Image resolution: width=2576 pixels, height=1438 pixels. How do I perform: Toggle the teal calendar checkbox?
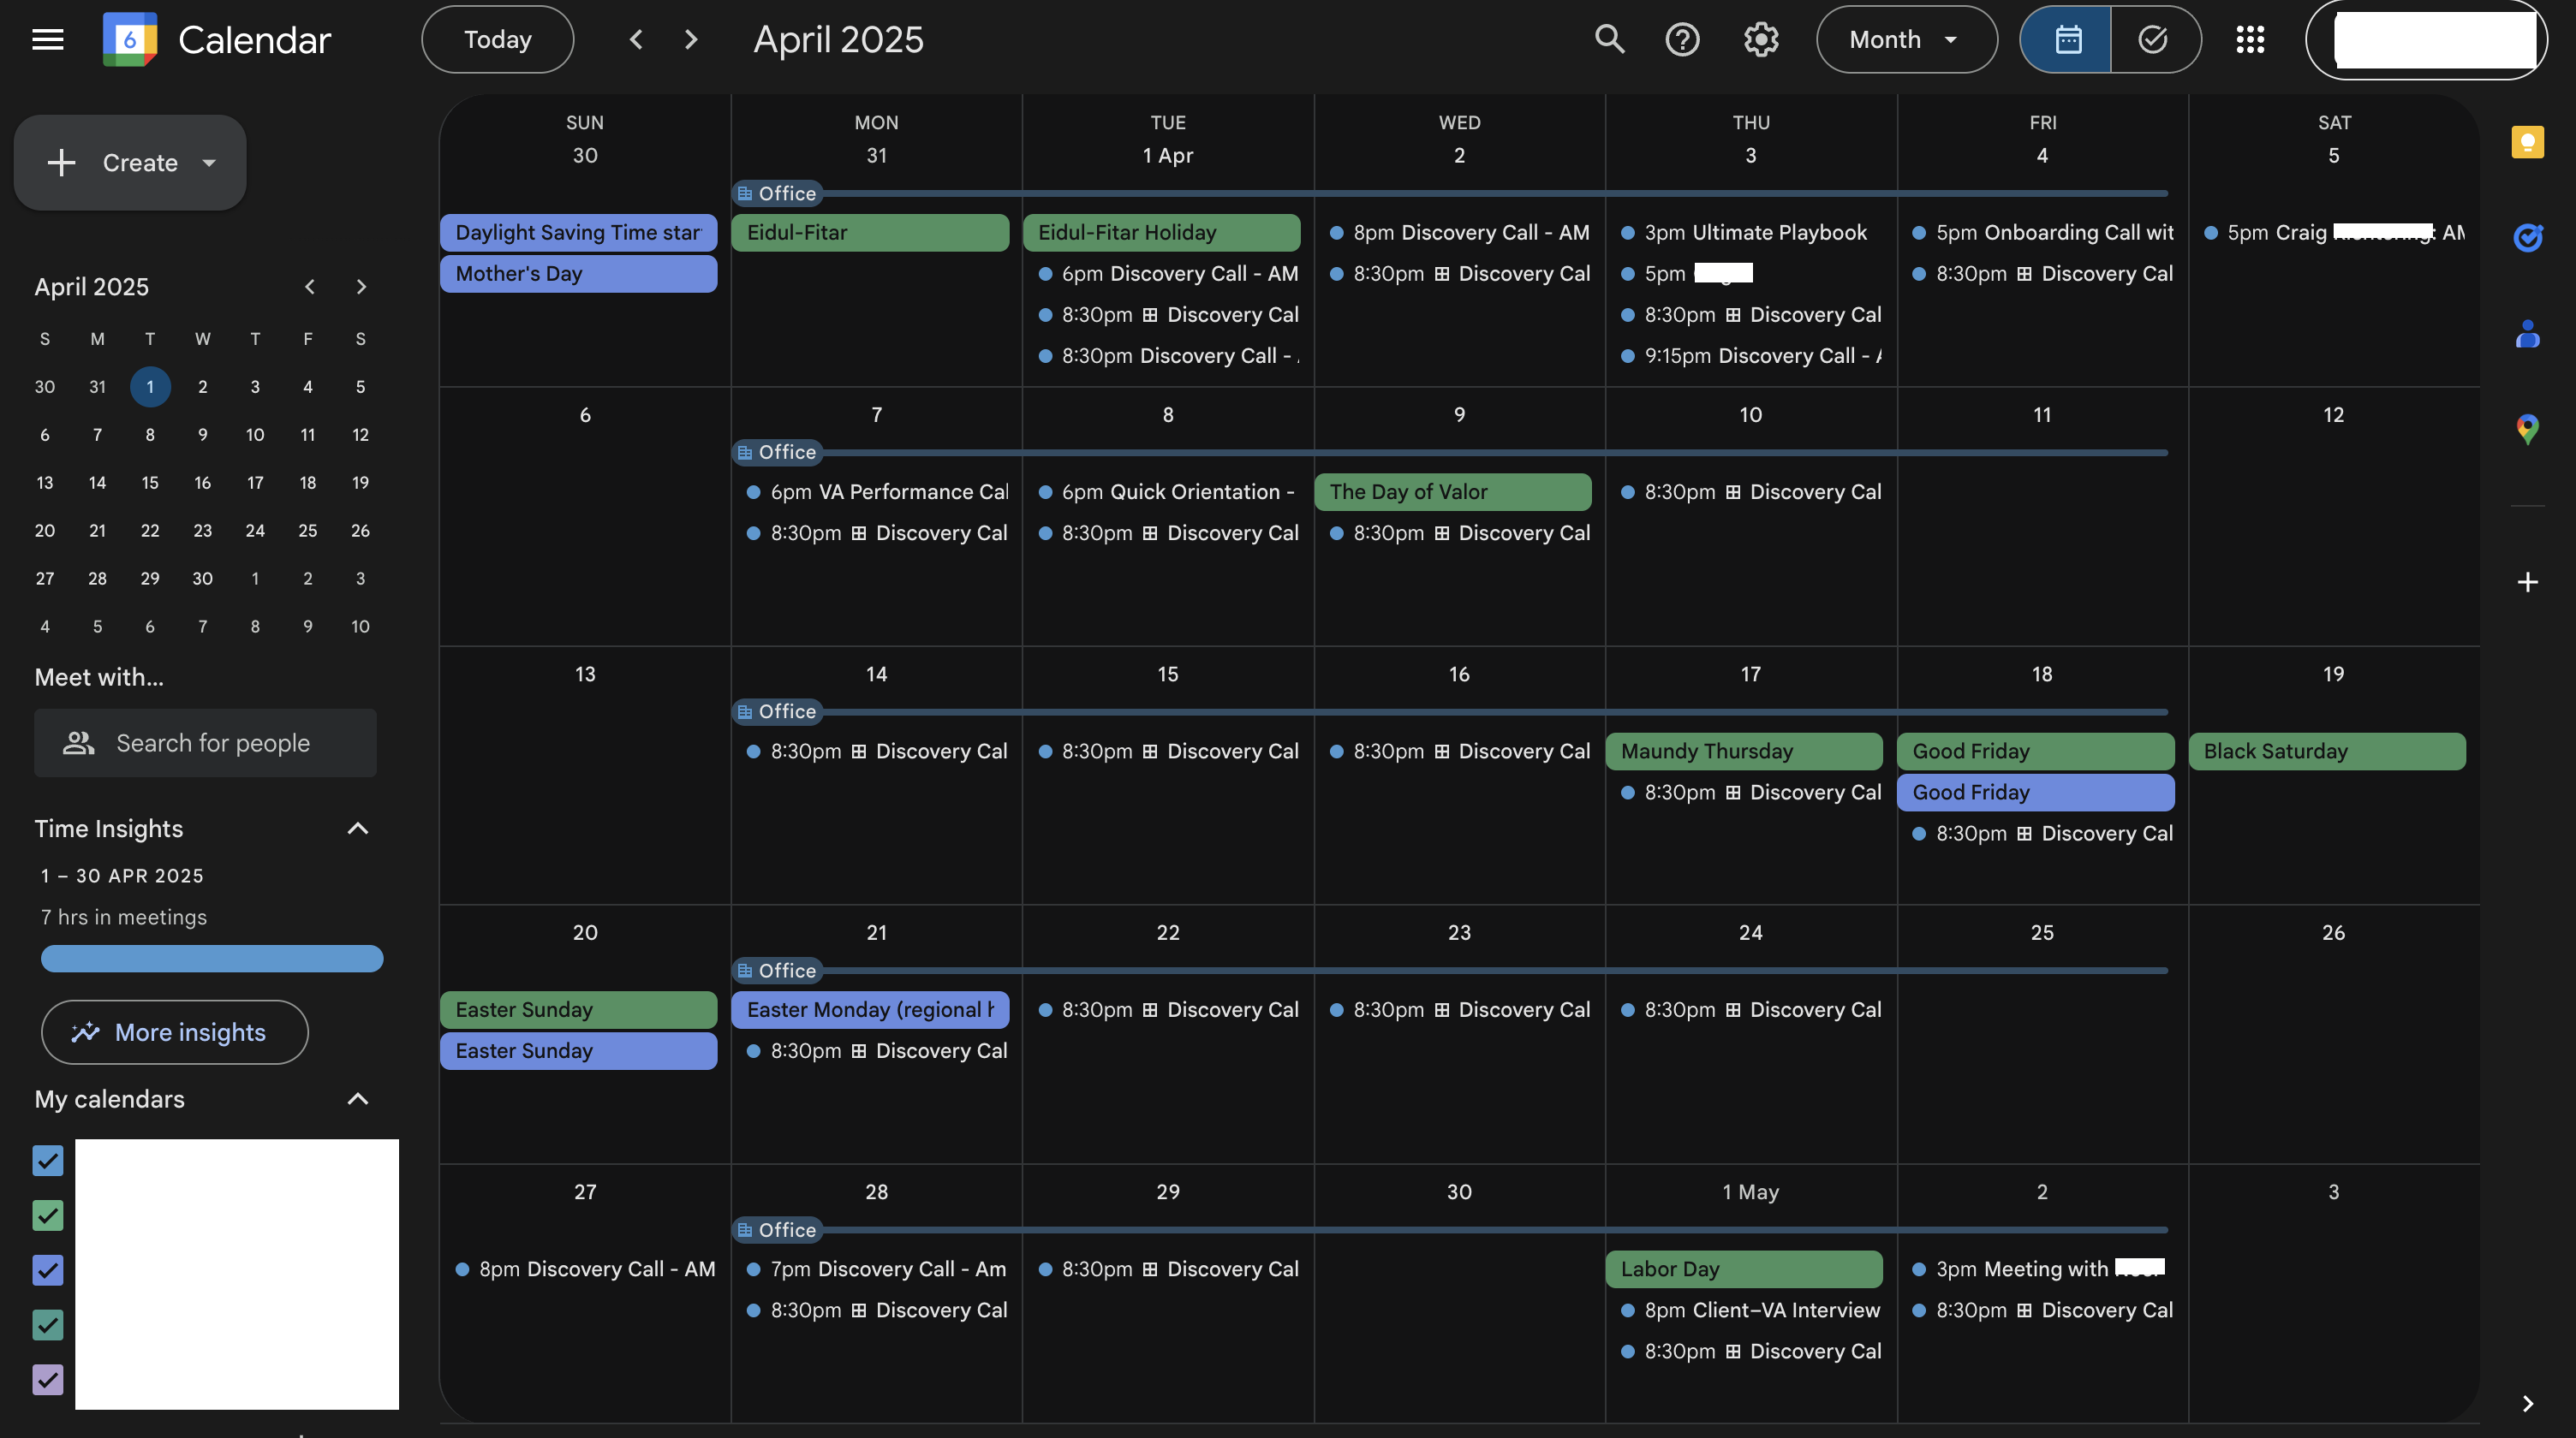tap(48, 1324)
